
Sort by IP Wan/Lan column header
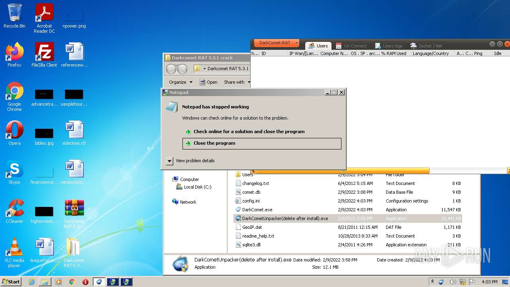pyautogui.click(x=303, y=53)
